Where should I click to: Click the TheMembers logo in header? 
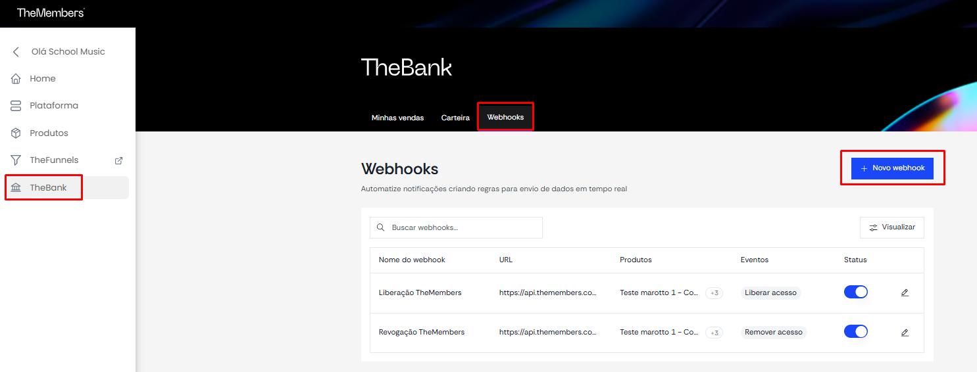click(x=51, y=12)
